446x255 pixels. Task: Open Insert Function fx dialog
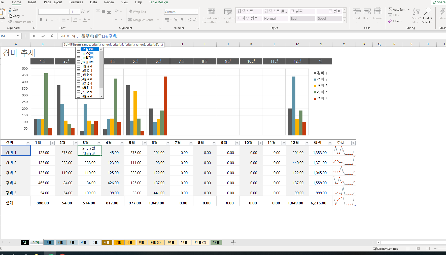pyautogui.click(x=52, y=36)
